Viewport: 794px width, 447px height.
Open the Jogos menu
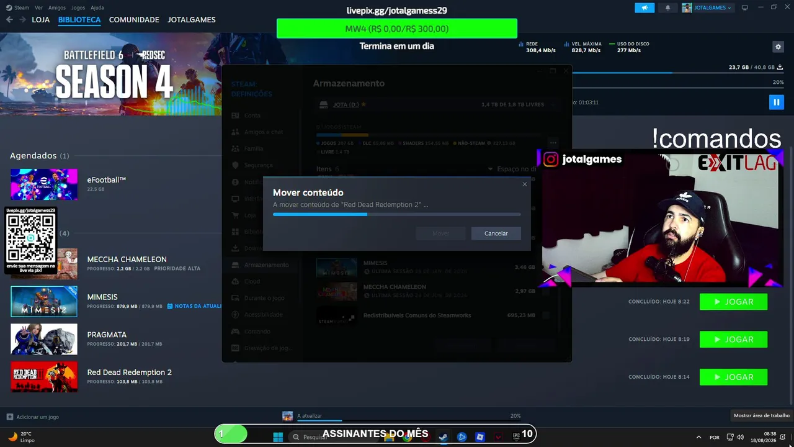(x=78, y=7)
